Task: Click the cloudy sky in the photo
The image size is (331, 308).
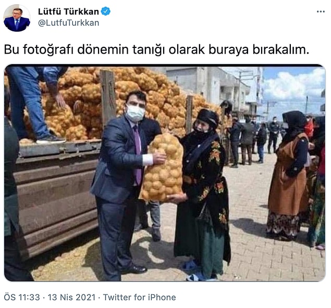Action: [x=293, y=89]
